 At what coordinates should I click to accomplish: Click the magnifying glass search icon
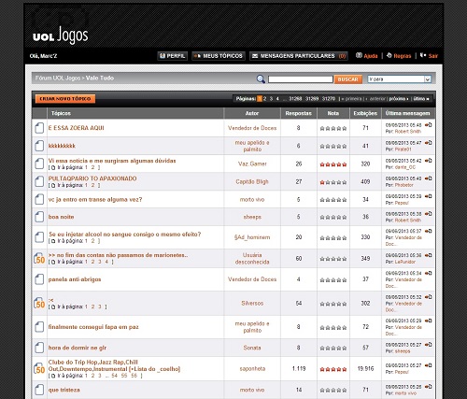(x=261, y=79)
